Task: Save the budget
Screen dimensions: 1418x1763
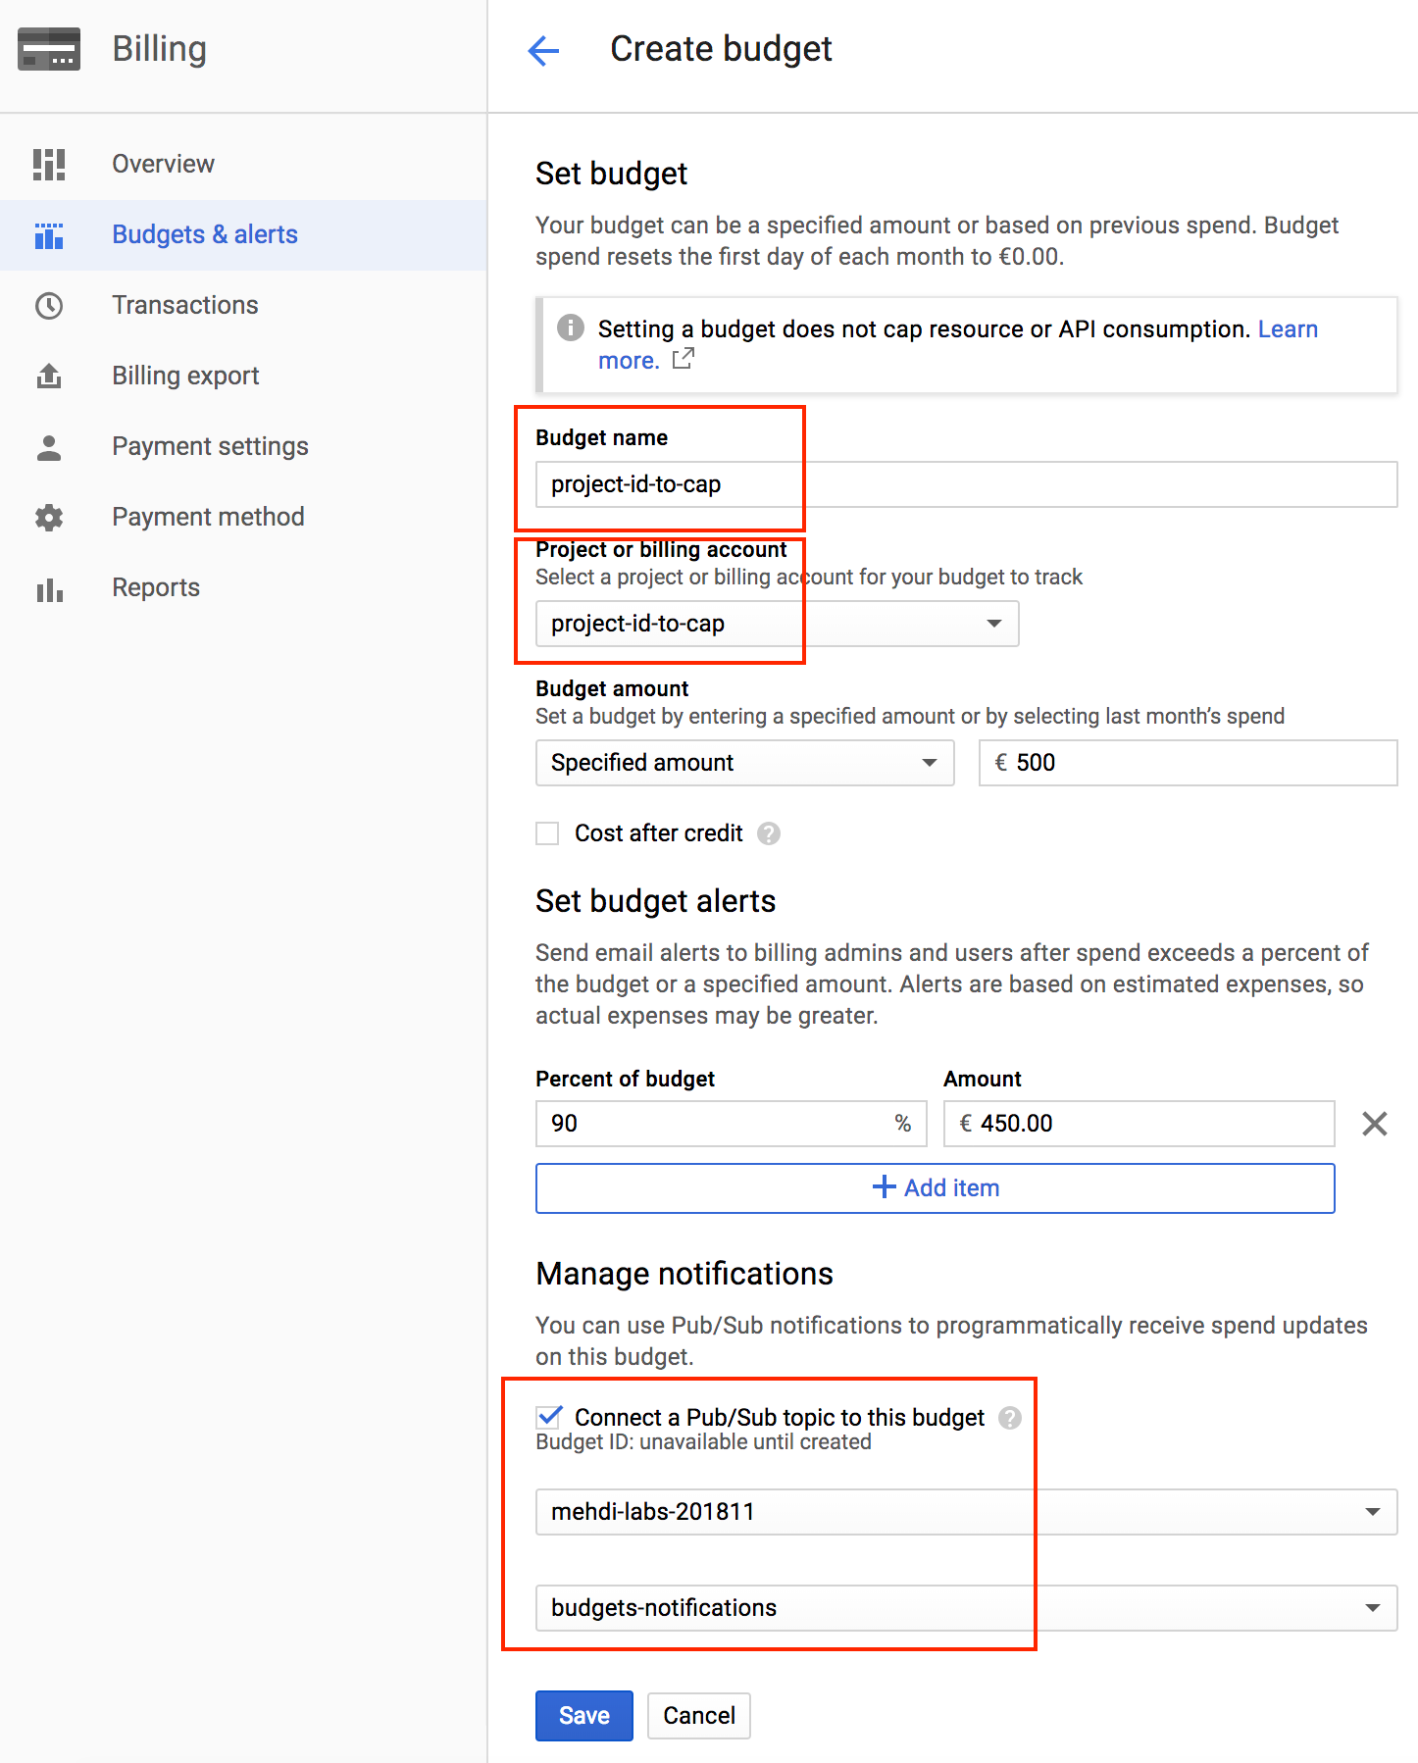Action: pos(583,1716)
